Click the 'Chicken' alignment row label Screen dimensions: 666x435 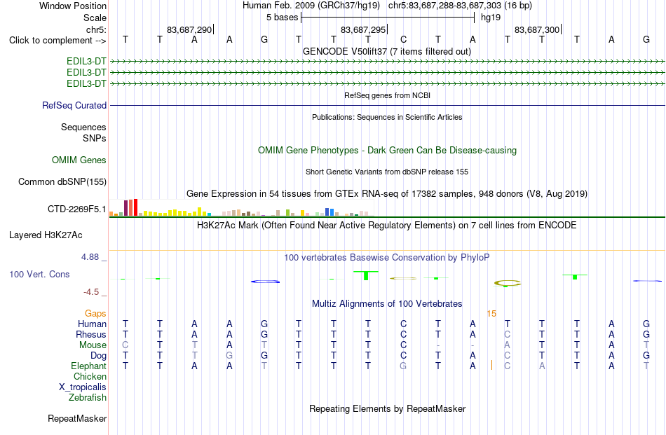click(90, 376)
